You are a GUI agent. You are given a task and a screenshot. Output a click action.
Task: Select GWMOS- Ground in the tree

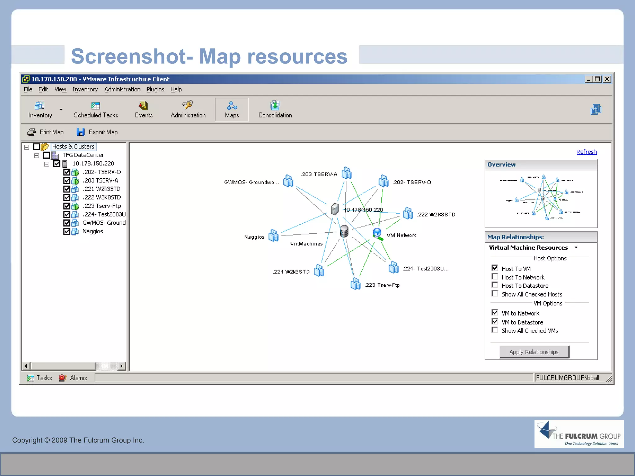coord(104,223)
